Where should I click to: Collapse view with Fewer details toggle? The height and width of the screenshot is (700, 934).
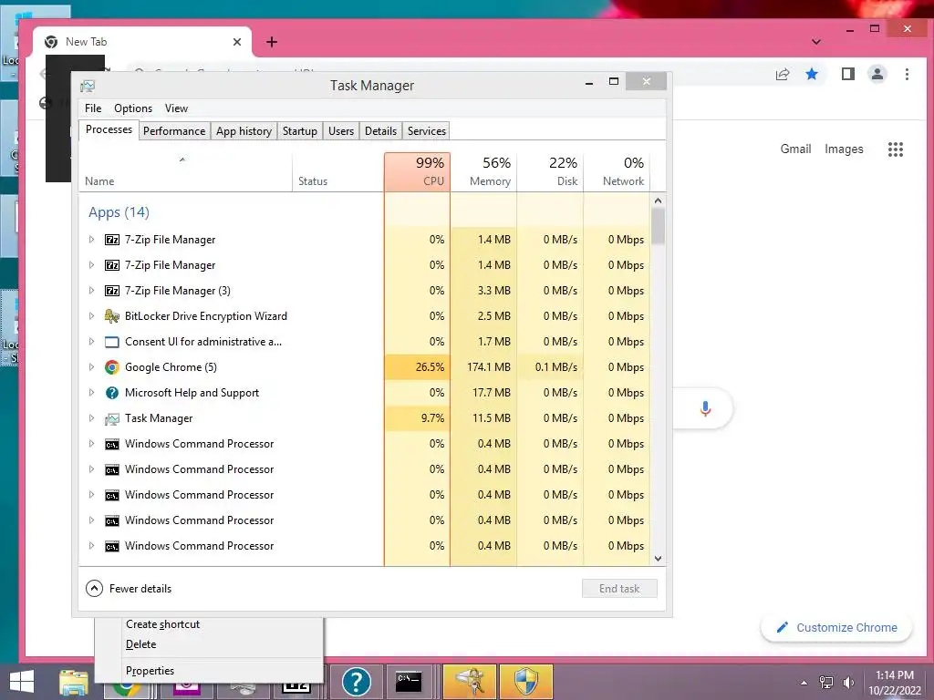(x=129, y=589)
